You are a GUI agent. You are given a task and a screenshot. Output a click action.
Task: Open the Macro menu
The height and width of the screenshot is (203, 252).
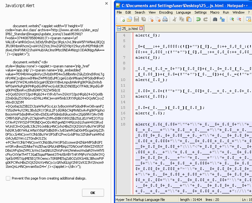coord(215,12)
